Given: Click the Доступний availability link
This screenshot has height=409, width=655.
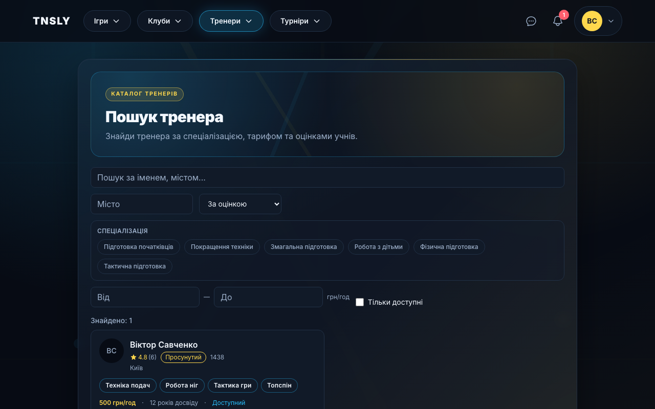Looking at the screenshot, I should [x=229, y=402].
